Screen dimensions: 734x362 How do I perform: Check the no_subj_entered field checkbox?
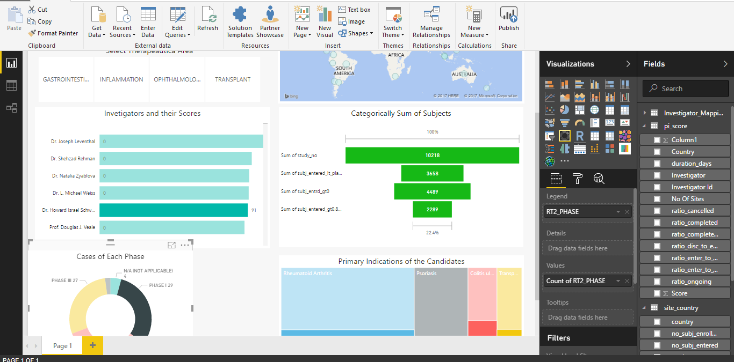pos(657,345)
